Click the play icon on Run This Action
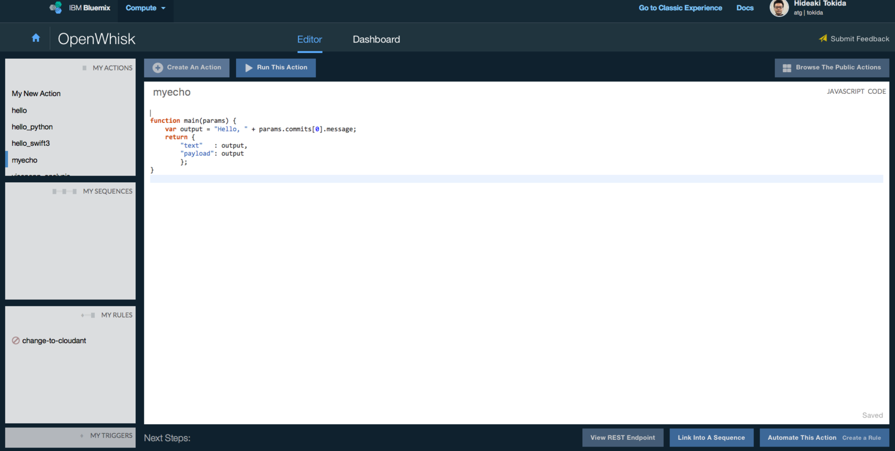This screenshot has width=895, height=451. pyautogui.click(x=249, y=68)
